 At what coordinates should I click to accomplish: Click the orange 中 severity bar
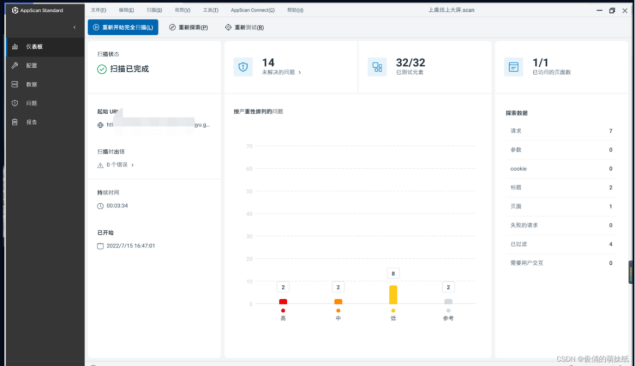click(x=338, y=301)
